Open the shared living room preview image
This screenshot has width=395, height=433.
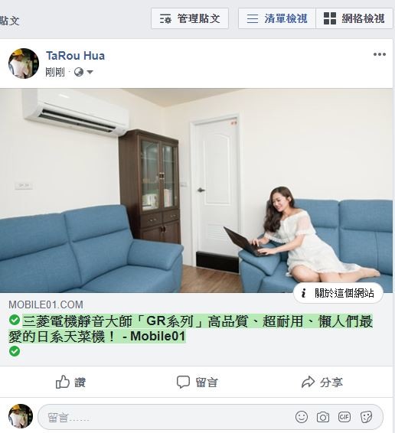196,190
